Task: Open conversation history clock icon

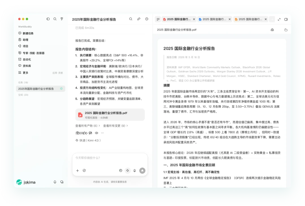Action: click(x=147, y=19)
